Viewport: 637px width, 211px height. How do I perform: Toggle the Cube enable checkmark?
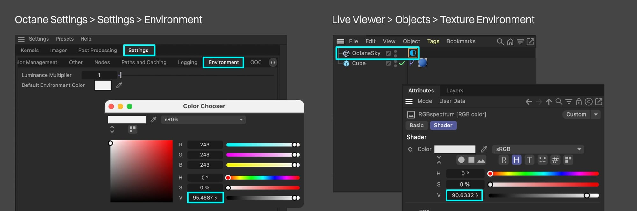tap(402, 63)
